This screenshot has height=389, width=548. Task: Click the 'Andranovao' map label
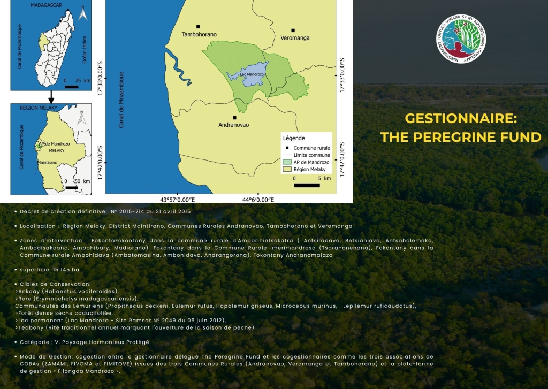click(233, 125)
